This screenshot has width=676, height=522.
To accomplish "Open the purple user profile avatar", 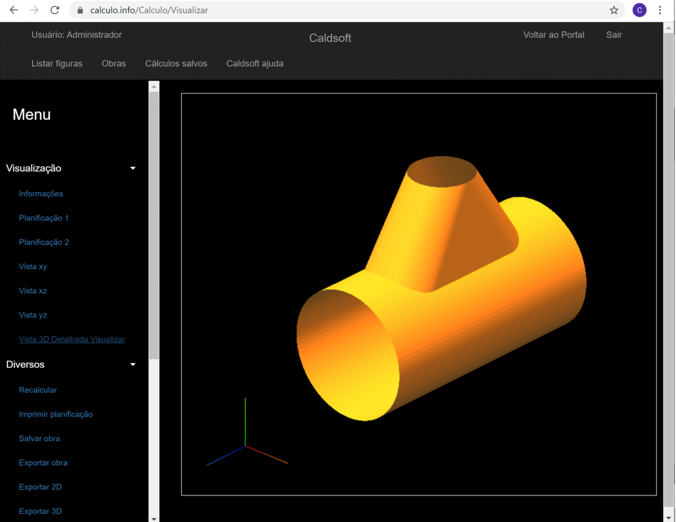I will point(639,10).
